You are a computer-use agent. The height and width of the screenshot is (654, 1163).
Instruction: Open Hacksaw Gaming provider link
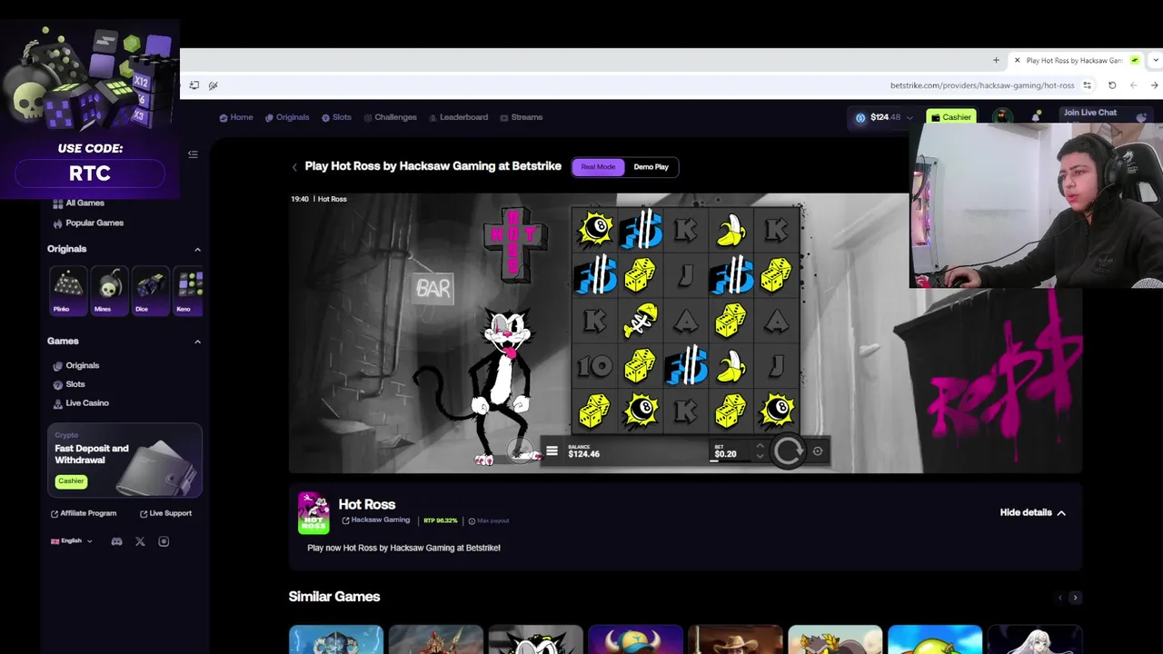point(375,520)
